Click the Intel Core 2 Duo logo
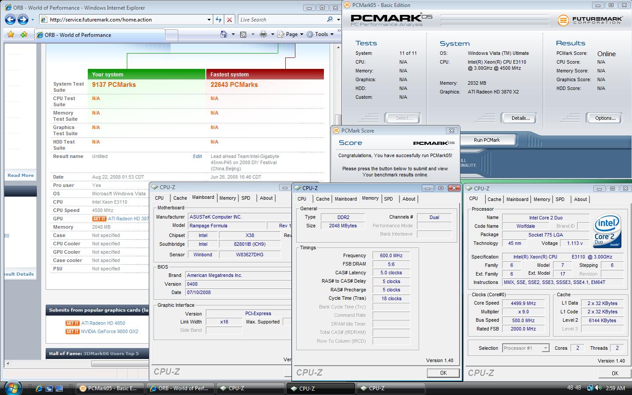Viewport: 632px width, 395px height. click(x=607, y=230)
